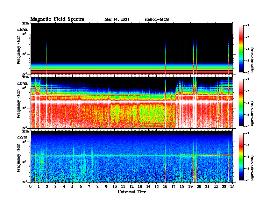Viewport: 277px width, 214px height.
Task: Click the "-6" tick of dH/dt color bar
Action: pos(248,72)
